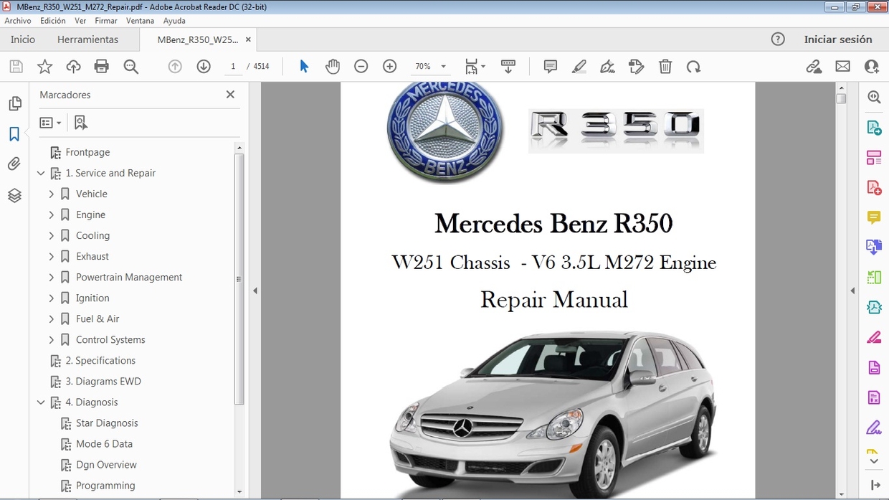Collapse navigation pane with left arrow handle
This screenshot has height=500, width=889.
[255, 291]
